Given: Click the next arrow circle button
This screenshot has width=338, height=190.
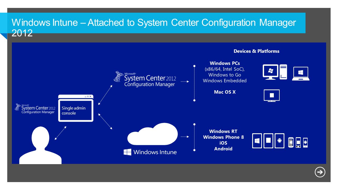Looking at the screenshot, I should pos(320,172).
